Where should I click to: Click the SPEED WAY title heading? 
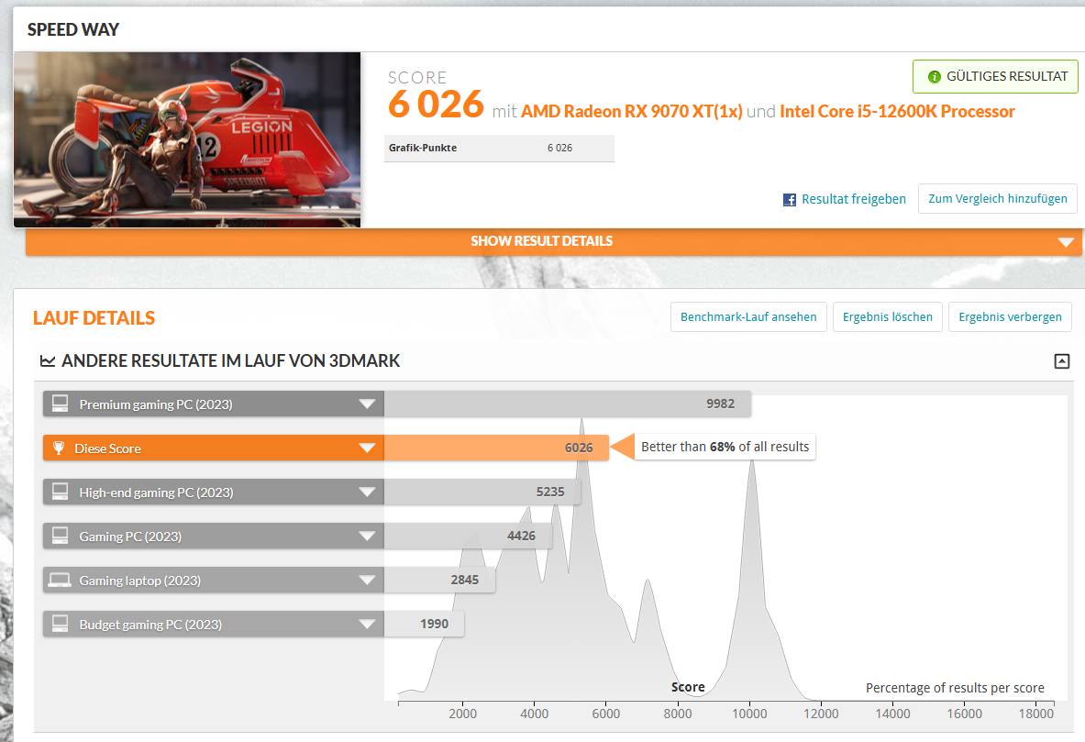[73, 29]
